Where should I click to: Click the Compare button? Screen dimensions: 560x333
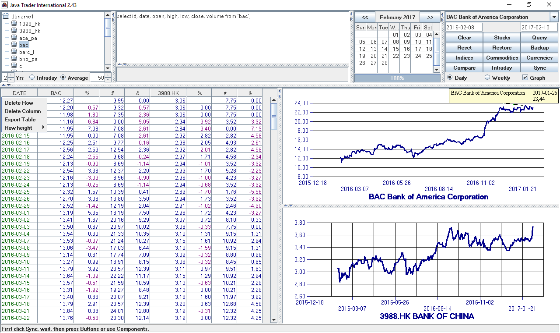coord(464,68)
